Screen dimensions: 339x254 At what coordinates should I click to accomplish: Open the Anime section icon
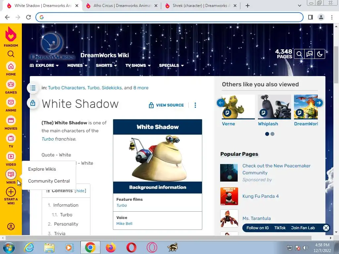11,102
